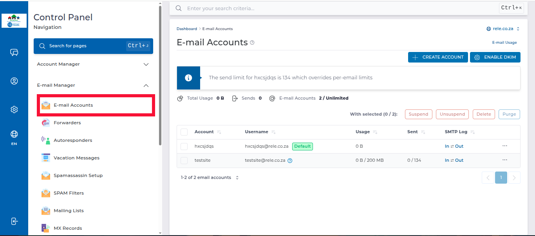Screen dimensions: 535x236
Task: Open the settings gear in the blue sidebar
Action: [14, 109]
